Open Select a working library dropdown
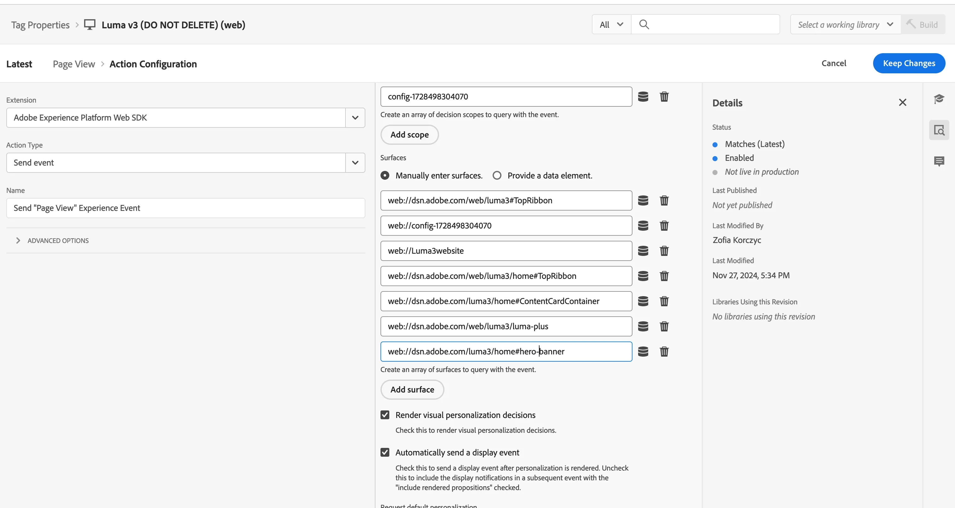 845,25
